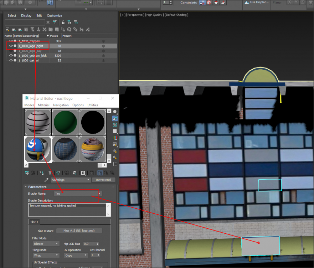Click the Assign Material to Selection icon
The image size is (314, 268).
[42, 173]
